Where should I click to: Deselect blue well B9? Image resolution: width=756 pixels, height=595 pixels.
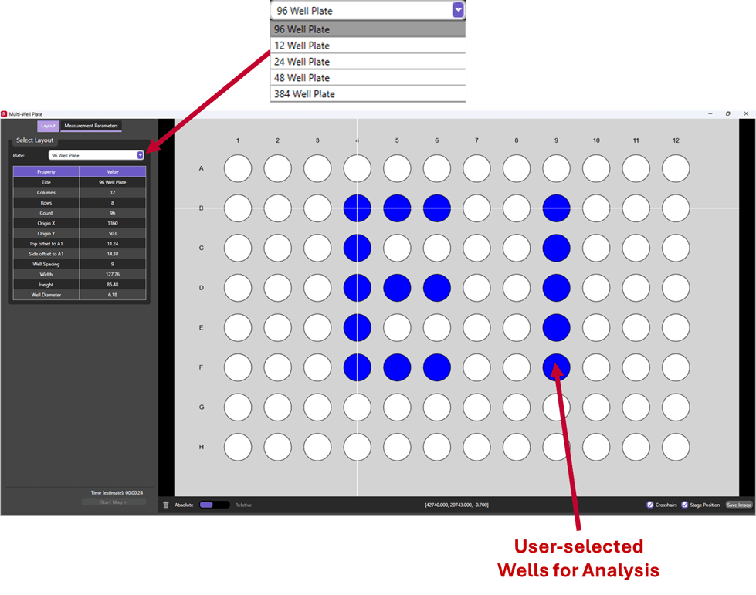pos(557,208)
